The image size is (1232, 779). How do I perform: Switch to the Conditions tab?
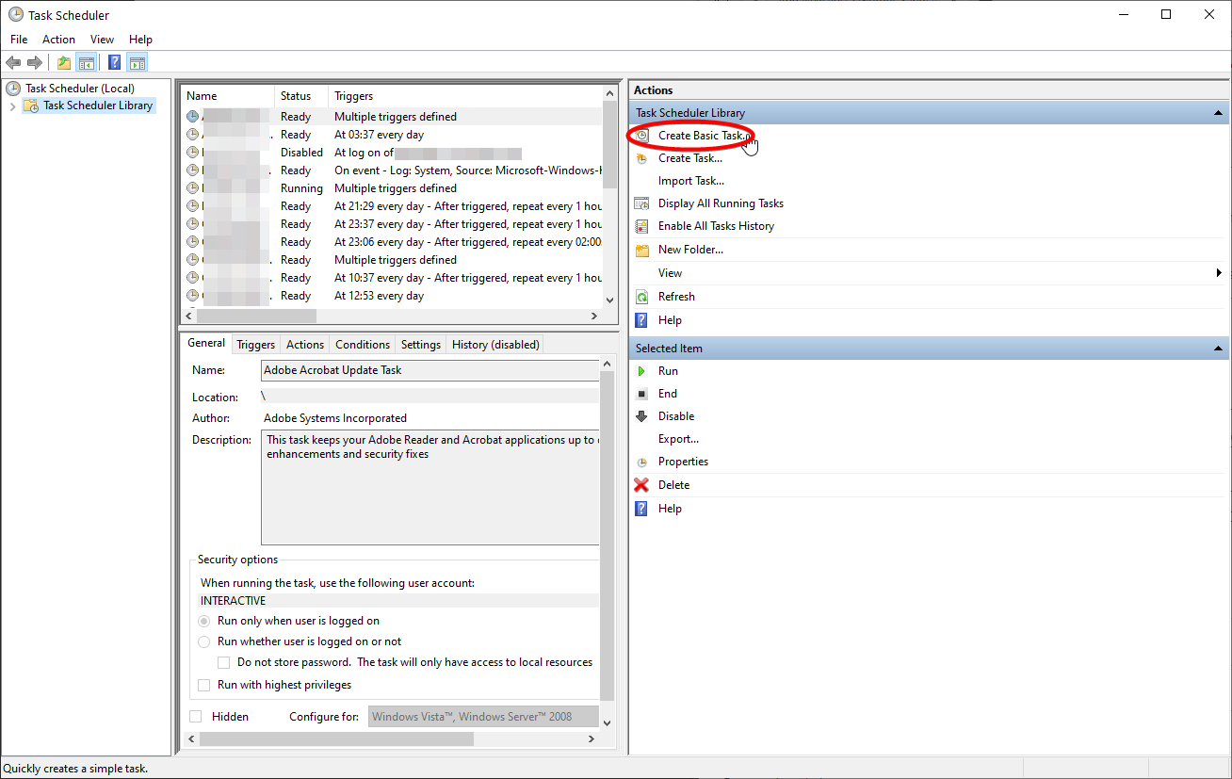(x=363, y=345)
